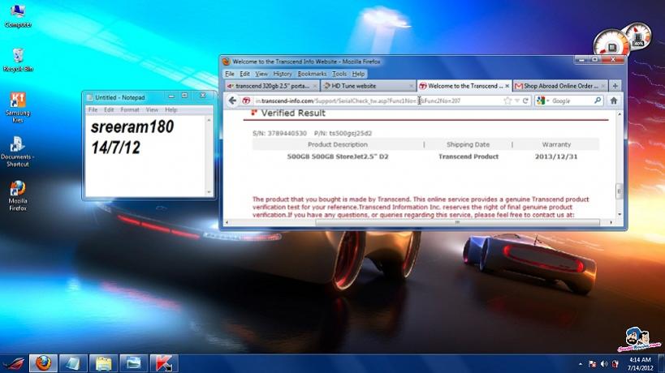Viewport: 665px width, 373px height.
Task: Click the Transcend site identity icon
Action: click(246, 101)
